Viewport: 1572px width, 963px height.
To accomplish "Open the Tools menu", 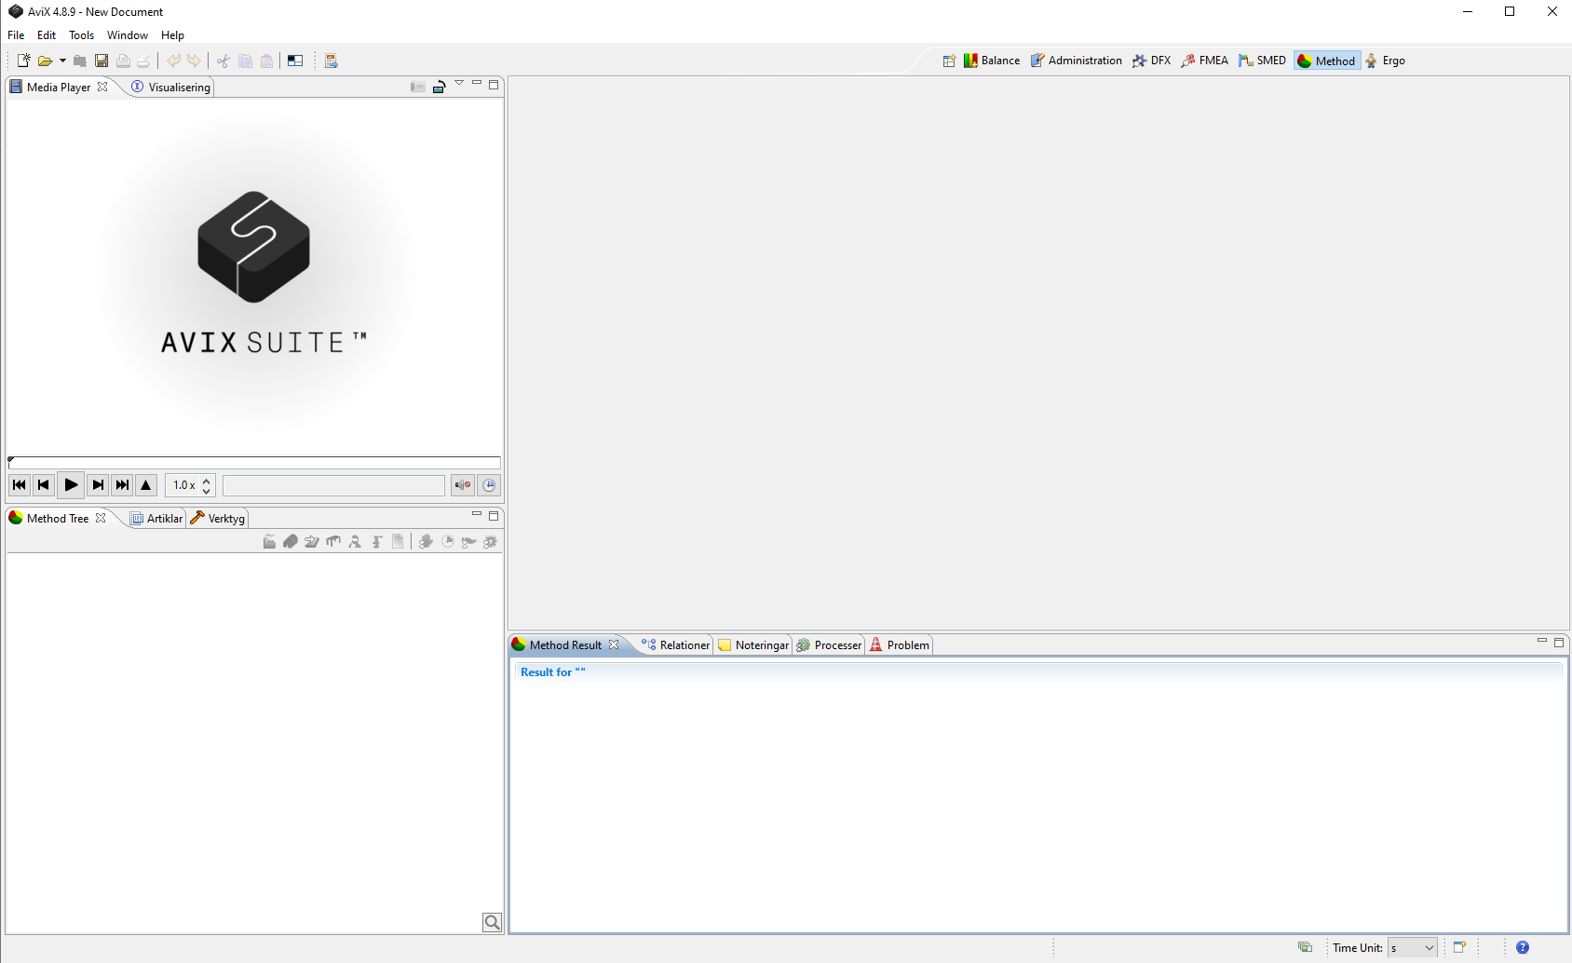I will [x=81, y=35].
